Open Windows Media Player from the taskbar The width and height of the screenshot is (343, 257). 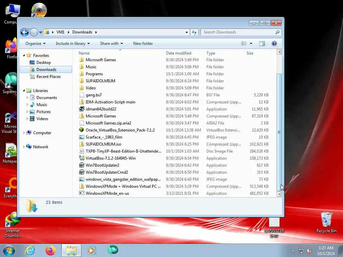91,250
